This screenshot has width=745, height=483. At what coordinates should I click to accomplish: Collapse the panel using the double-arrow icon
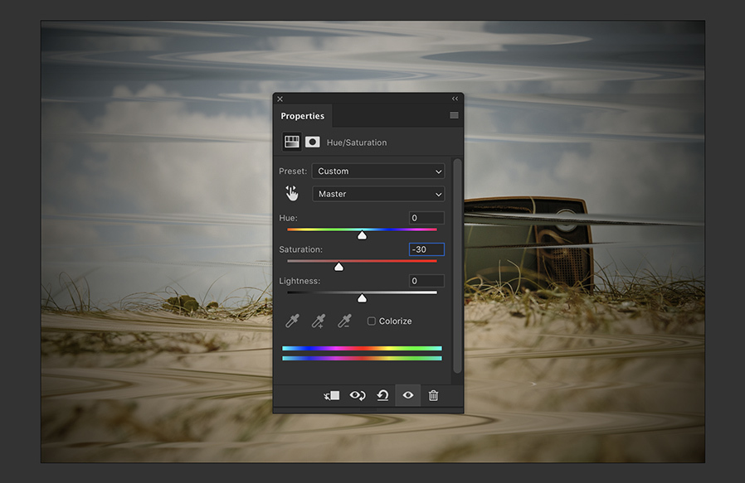point(455,99)
